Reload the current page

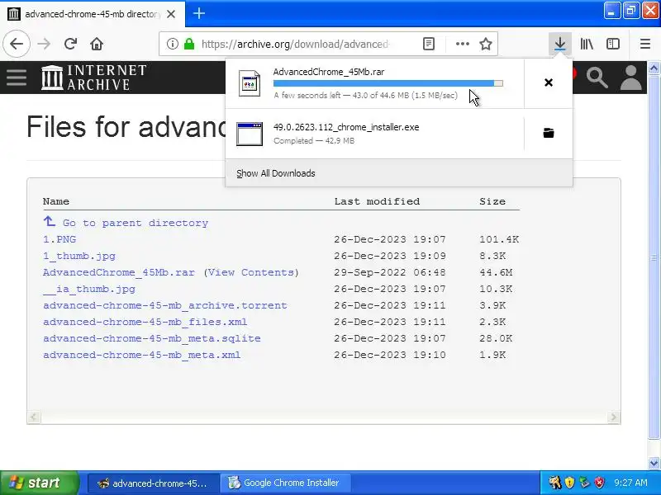[x=70, y=44]
